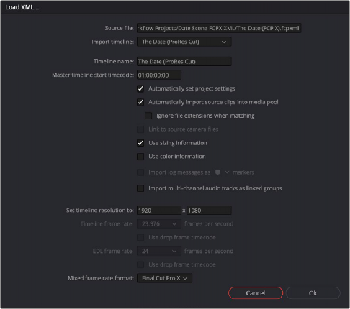This screenshot has height=309, width=350.
Task: Open the Timeline frame rate 23.976 dropdown
Action: tap(159, 224)
